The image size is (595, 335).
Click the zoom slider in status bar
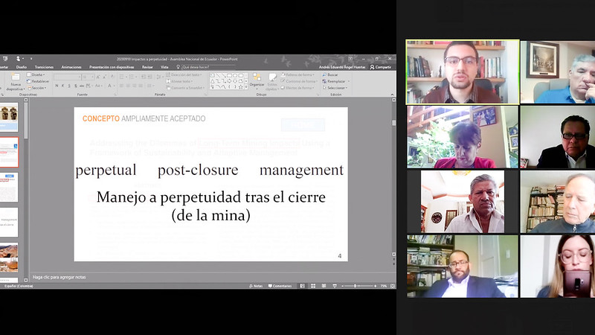358,286
